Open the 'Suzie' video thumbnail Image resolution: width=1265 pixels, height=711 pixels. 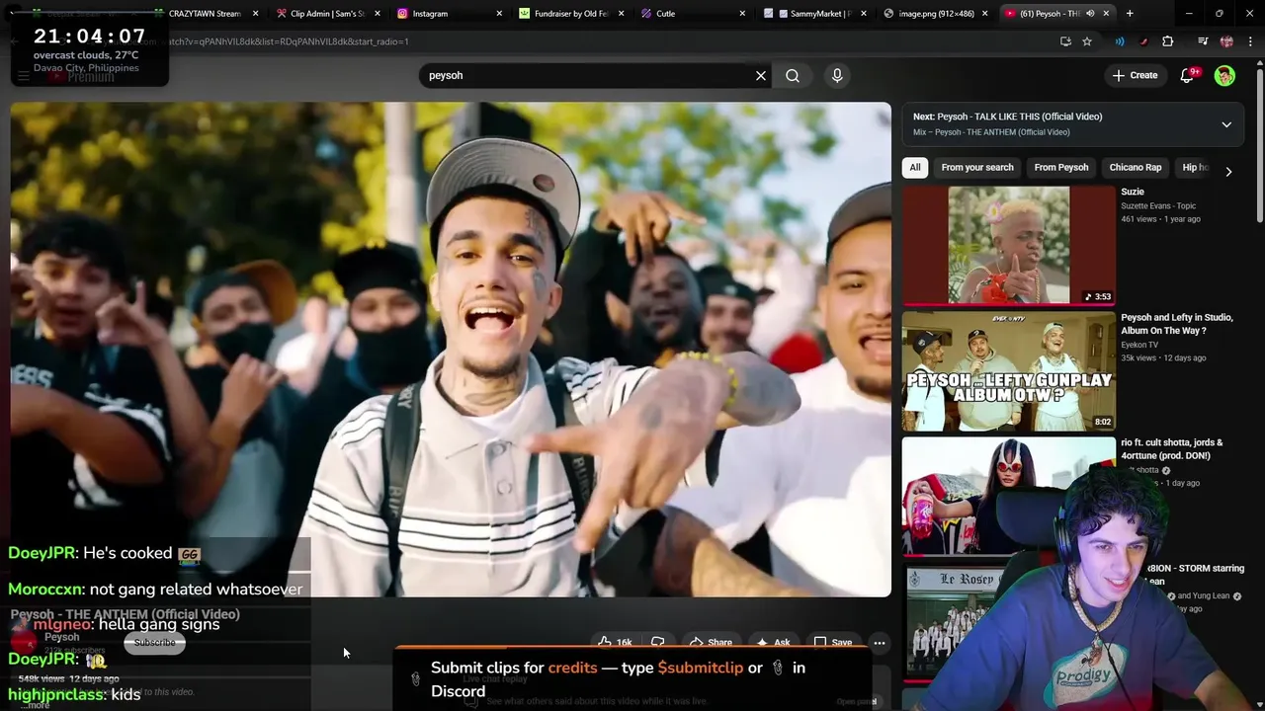click(1008, 246)
